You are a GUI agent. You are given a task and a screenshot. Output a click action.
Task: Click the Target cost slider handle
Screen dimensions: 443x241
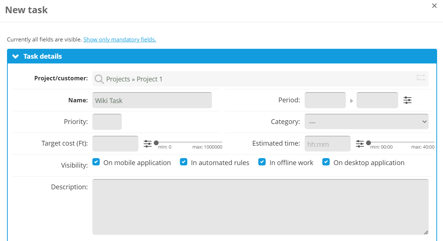point(156,143)
